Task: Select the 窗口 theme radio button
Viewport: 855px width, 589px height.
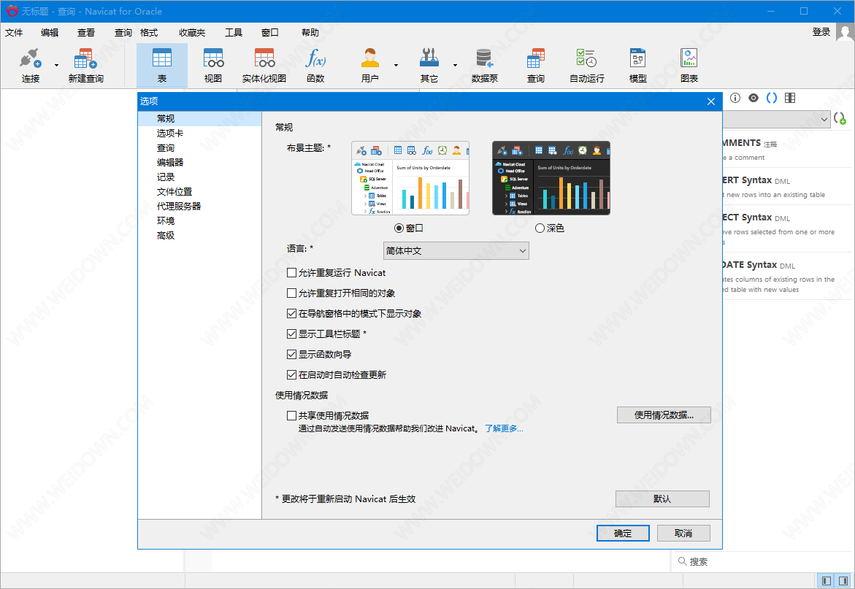Action: [x=399, y=228]
